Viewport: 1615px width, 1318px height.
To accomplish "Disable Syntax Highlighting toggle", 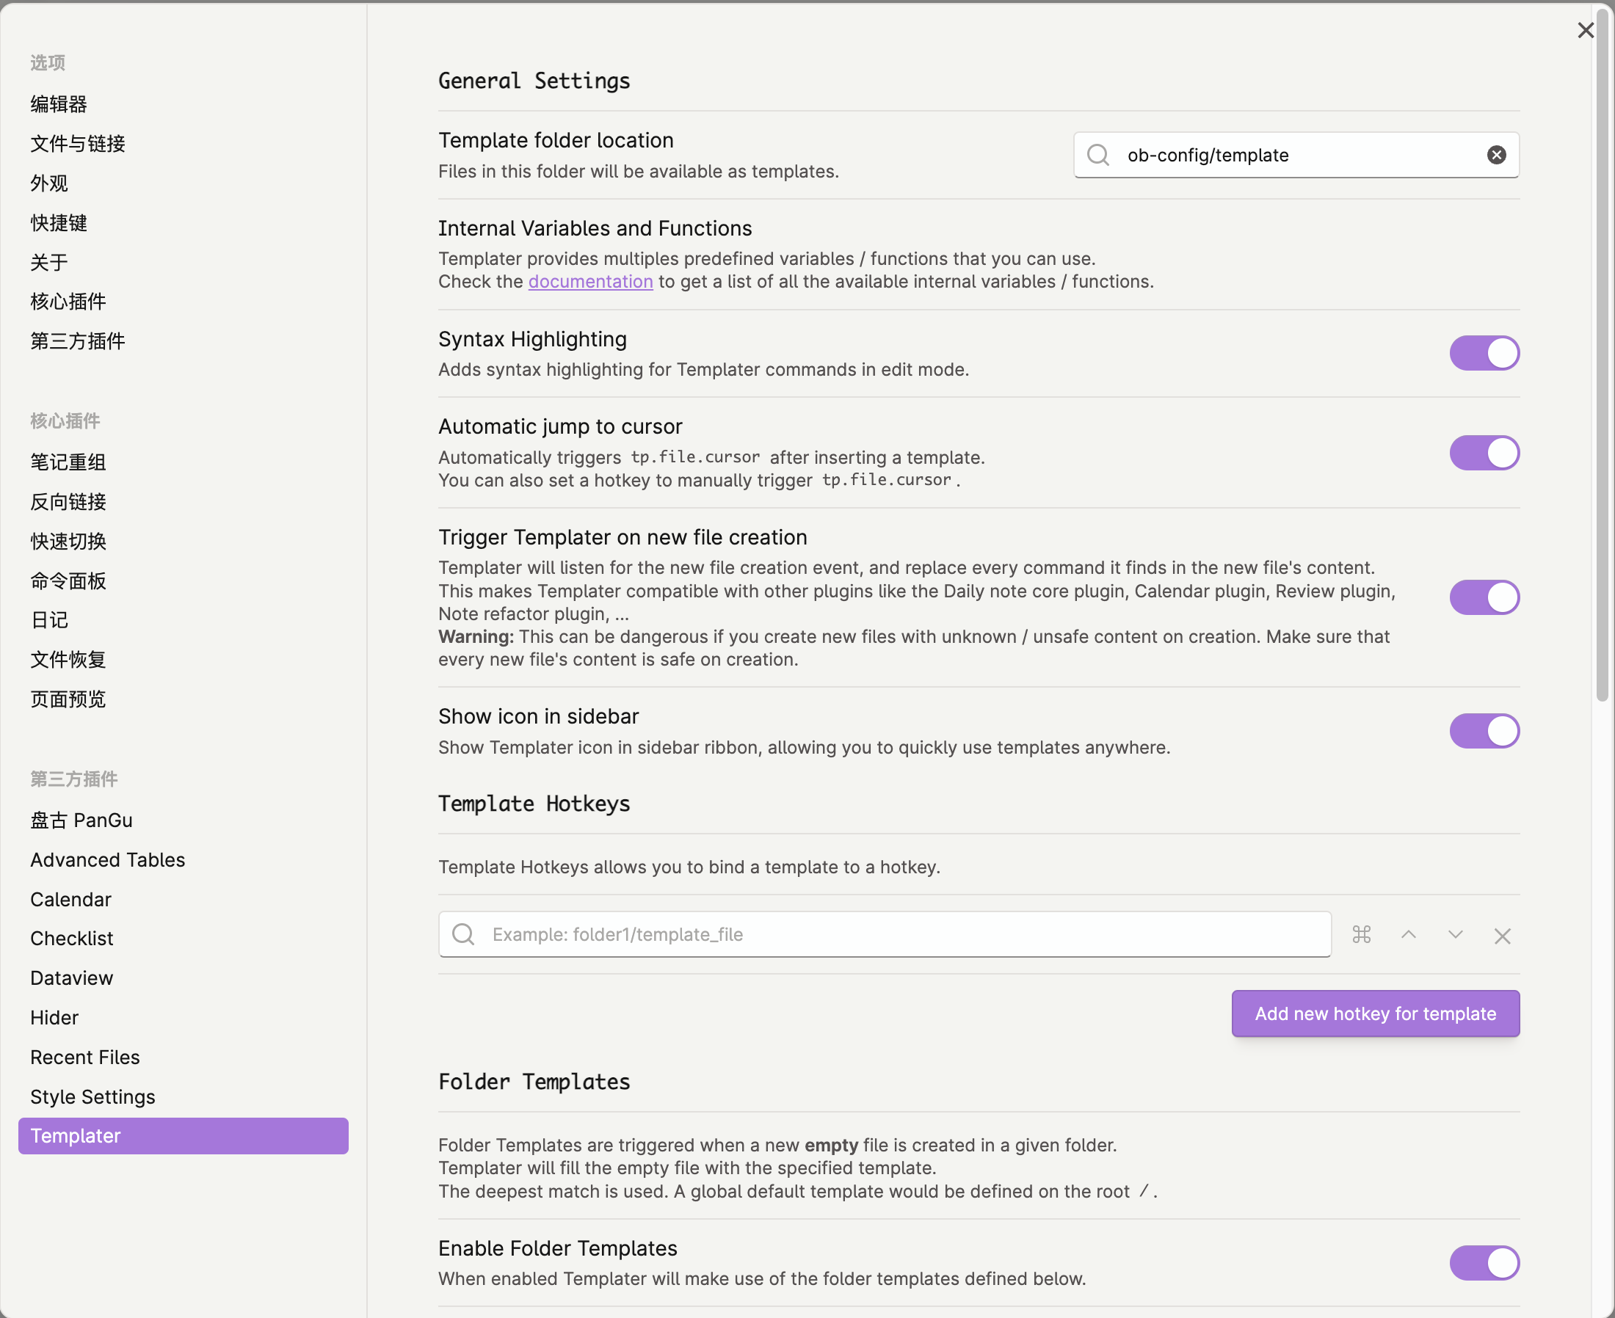I will coord(1484,353).
